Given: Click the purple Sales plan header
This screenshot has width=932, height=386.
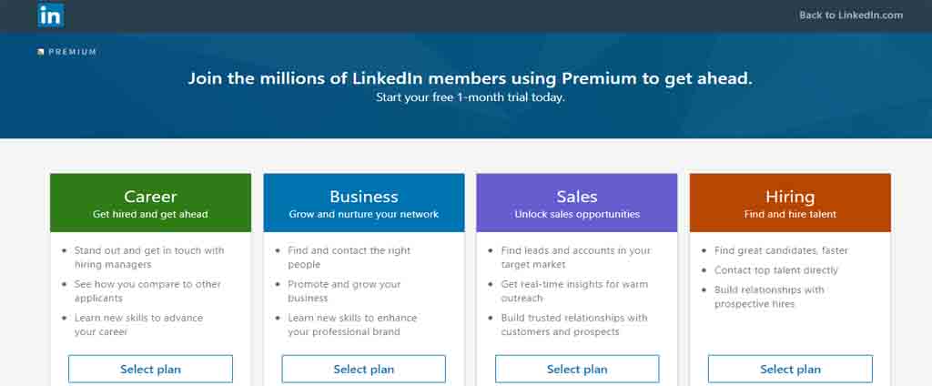Looking at the screenshot, I should (576, 203).
